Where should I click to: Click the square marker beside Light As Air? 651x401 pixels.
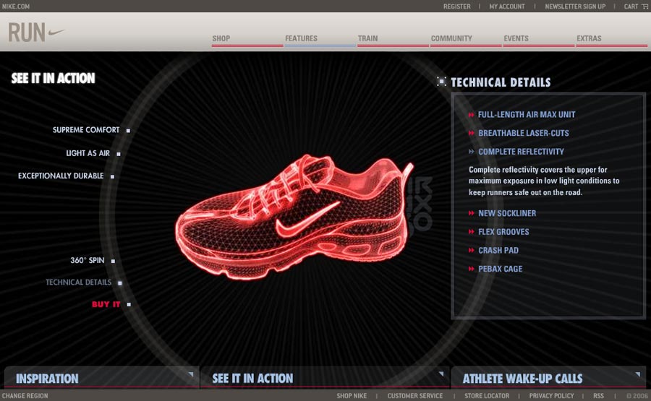118,154
